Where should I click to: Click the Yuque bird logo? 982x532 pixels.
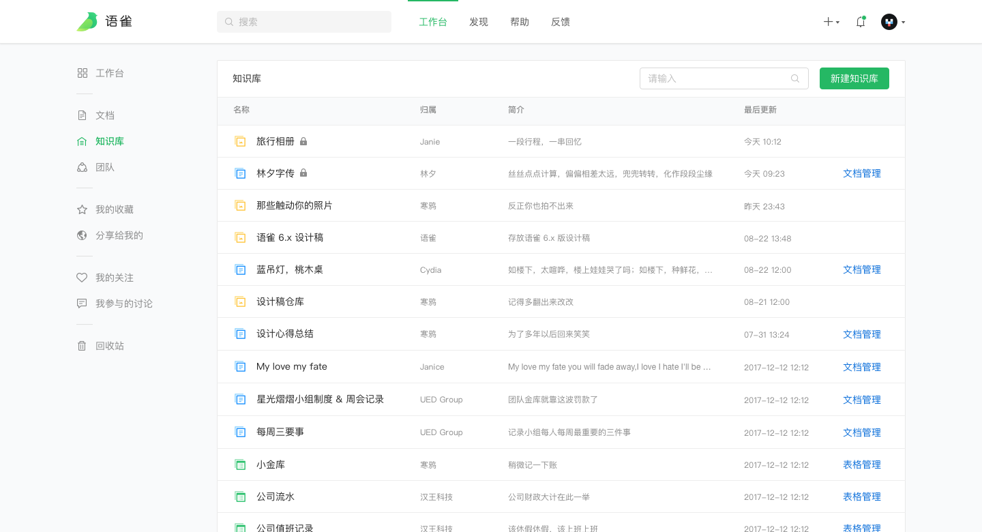(x=87, y=22)
